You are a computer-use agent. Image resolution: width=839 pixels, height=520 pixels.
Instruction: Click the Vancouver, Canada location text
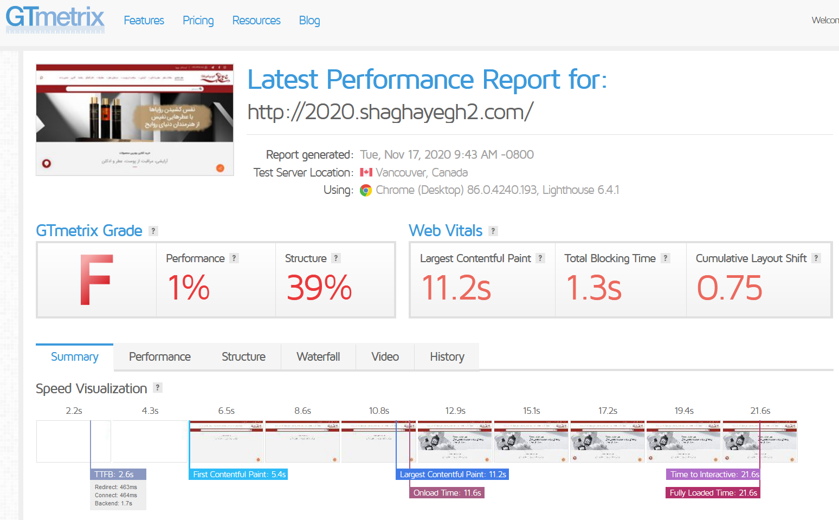pyautogui.click(x=422, y=172)
